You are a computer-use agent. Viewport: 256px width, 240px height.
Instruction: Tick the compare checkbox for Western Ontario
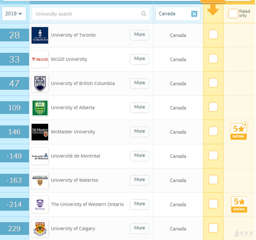213,204
